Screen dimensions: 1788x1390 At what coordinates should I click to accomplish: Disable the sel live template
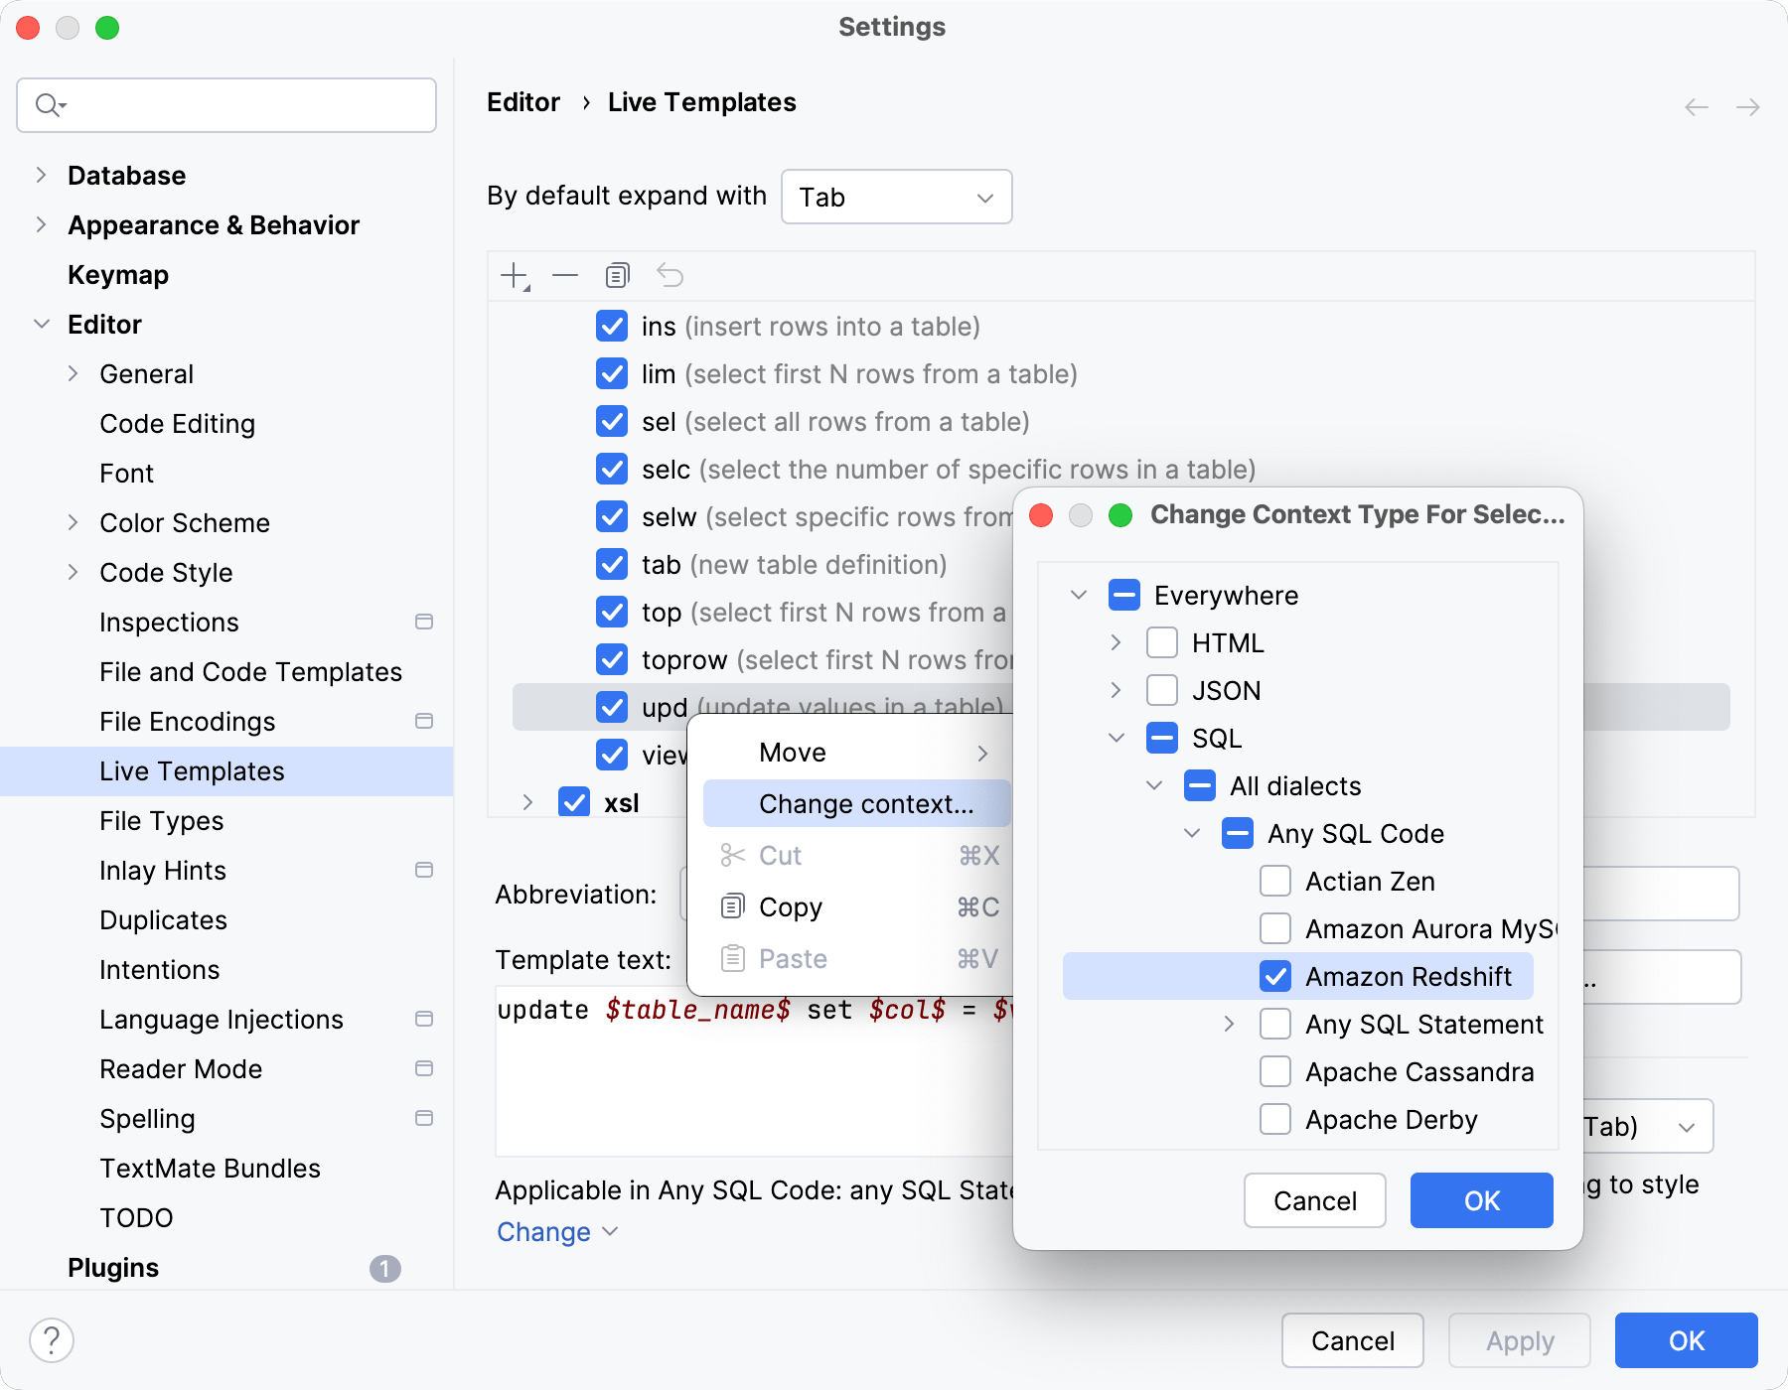pos(612,421)
